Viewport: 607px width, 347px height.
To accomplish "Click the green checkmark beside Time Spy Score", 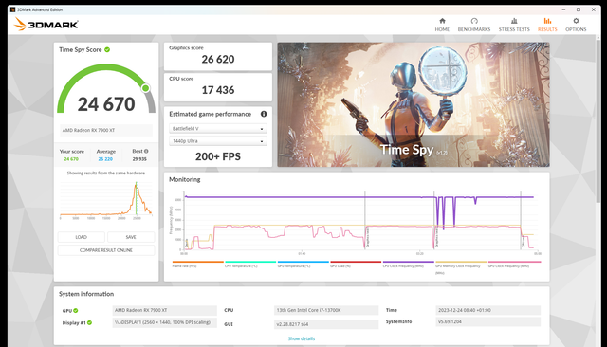I will [107, 49].
